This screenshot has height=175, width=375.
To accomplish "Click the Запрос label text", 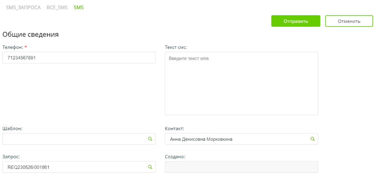I will point(11,157).
